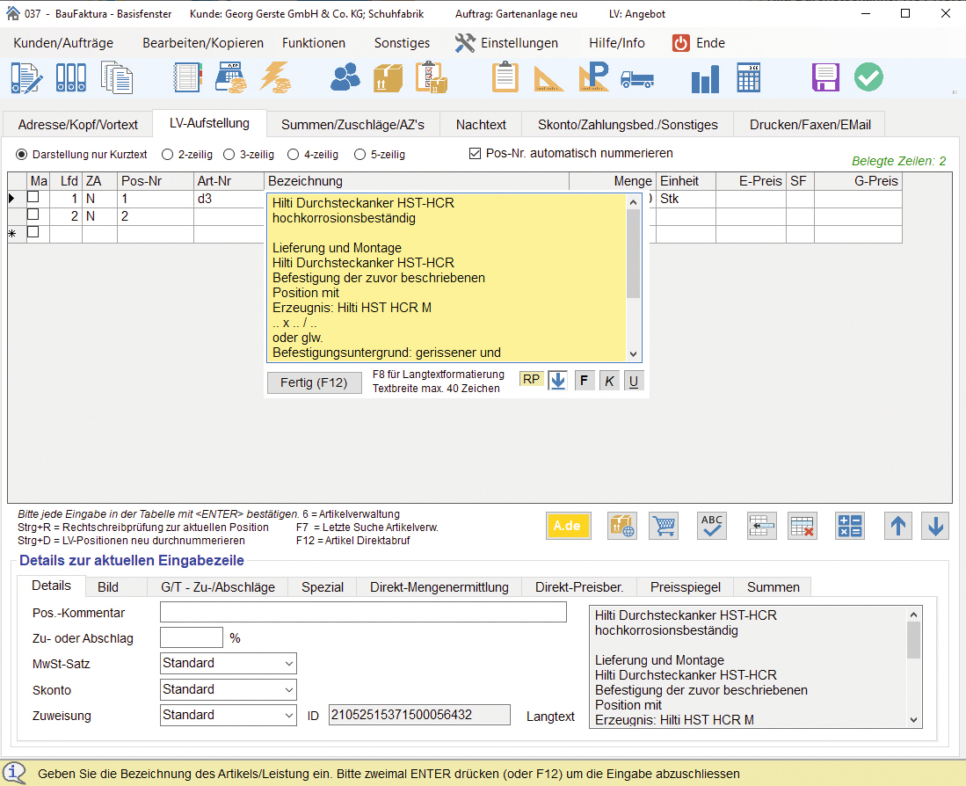Click the triangle with letter P icon

click(x=594, y=77)
